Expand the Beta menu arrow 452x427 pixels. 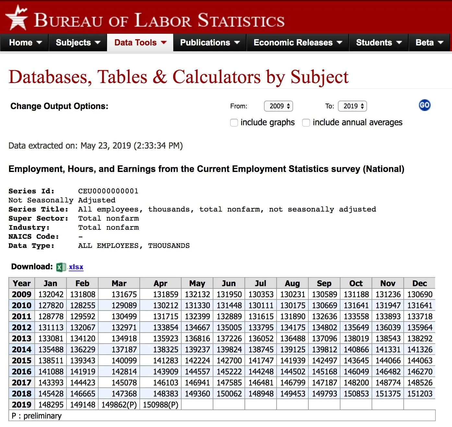(x=441, y=43)
